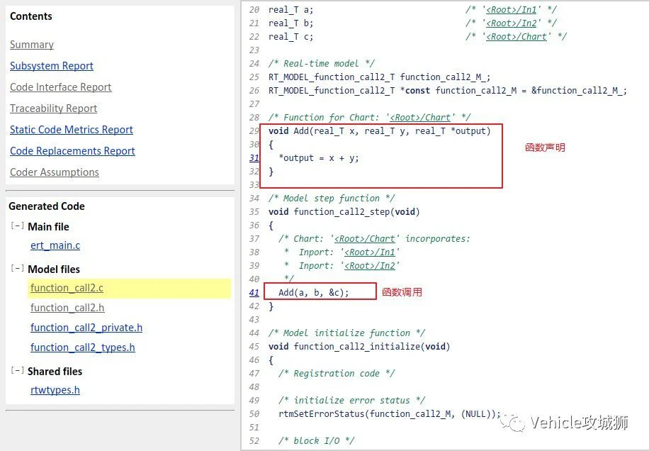Click the 'Main file' label
The image size is (649, 451).
pyautogui.click(x=48, y=227)
